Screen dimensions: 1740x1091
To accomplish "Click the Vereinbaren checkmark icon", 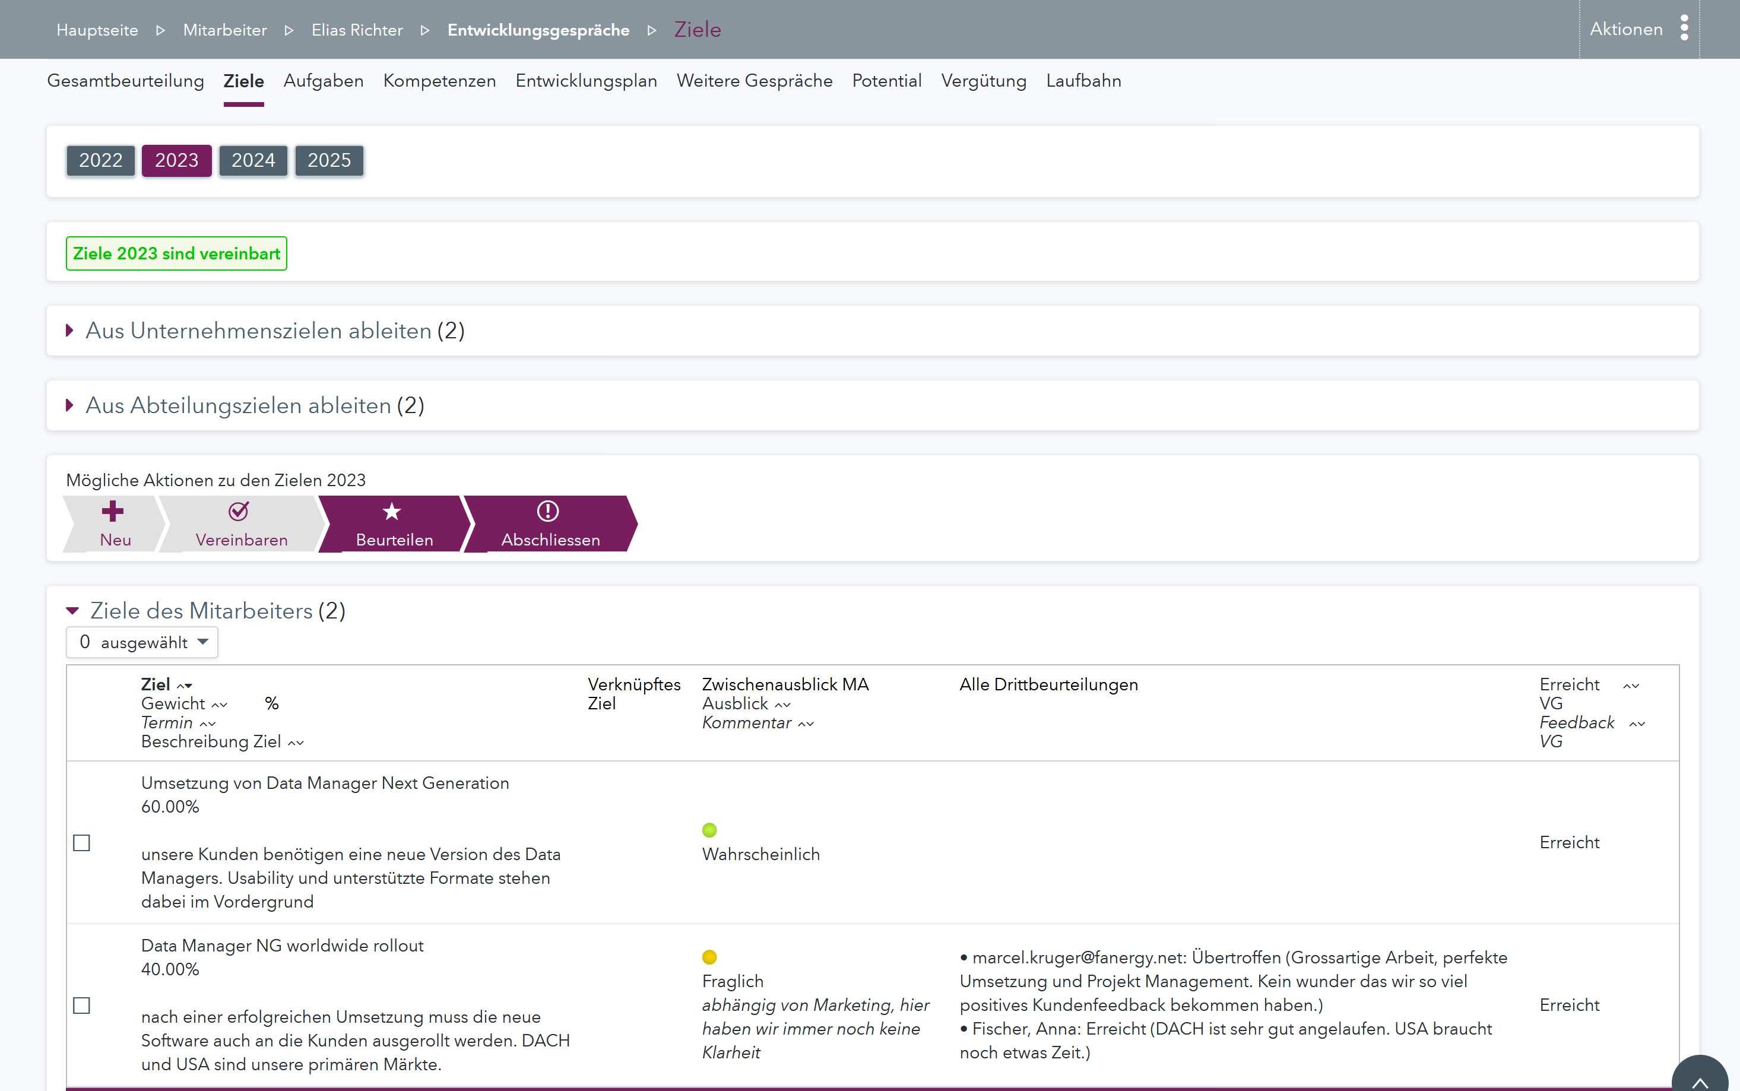I will click(x=239, y=512).
